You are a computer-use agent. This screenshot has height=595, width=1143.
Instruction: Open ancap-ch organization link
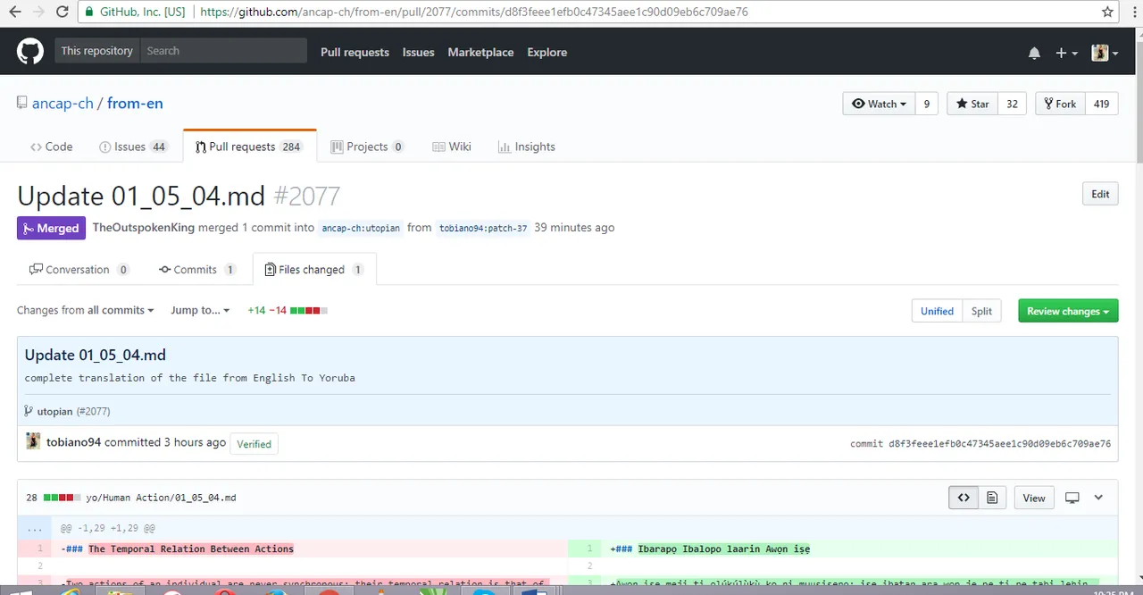point(63,103)
